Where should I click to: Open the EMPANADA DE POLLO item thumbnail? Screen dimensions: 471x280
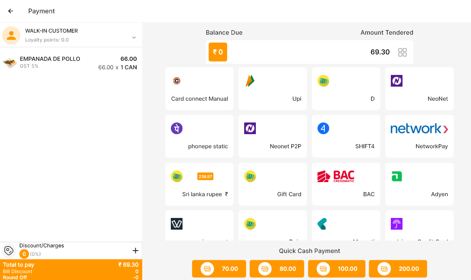click(10, 62)
